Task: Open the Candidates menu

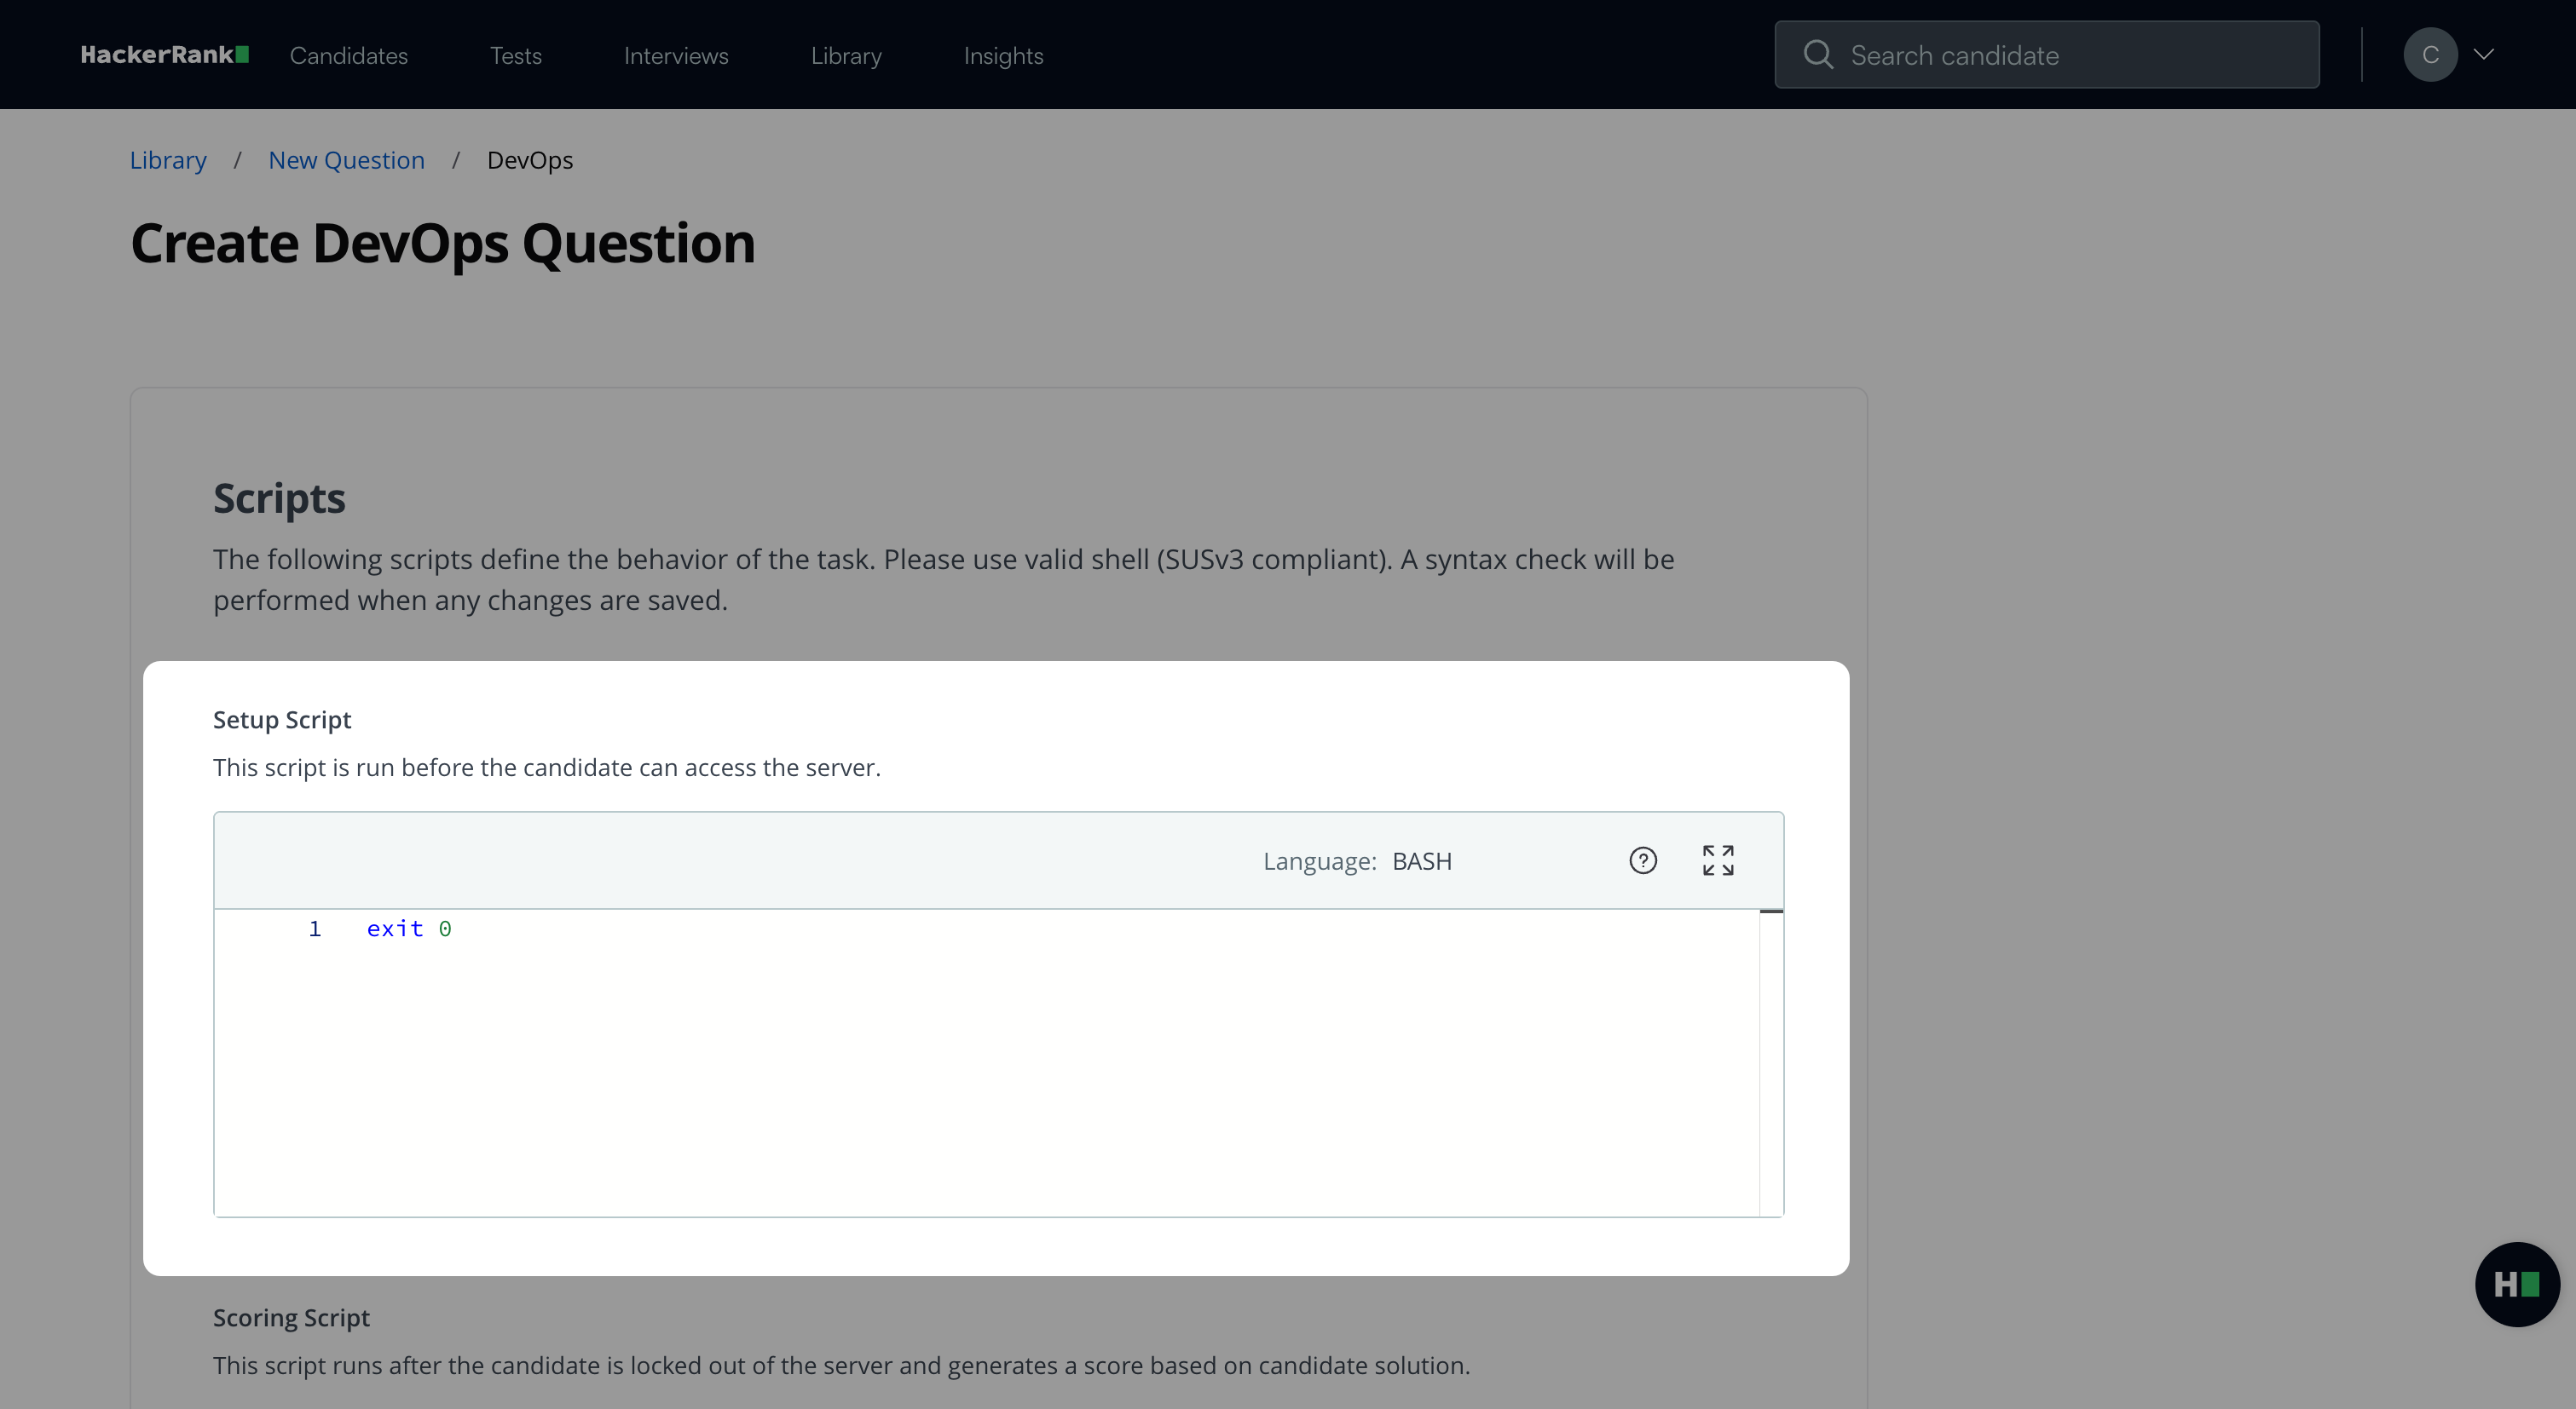Action: point(349,56)
